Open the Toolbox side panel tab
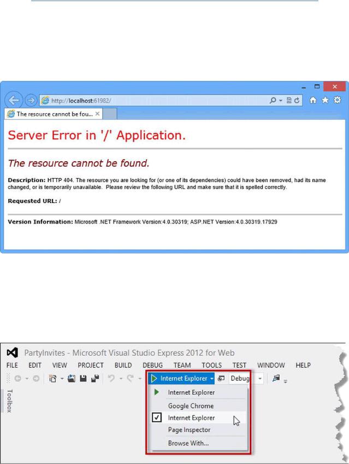Screen dimensions: 349x464 pyautogui.click(x=9, y=401)
